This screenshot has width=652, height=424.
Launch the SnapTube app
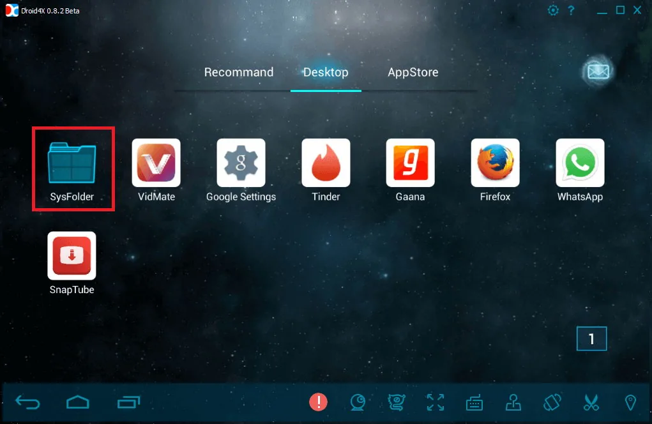click(72, 255)
